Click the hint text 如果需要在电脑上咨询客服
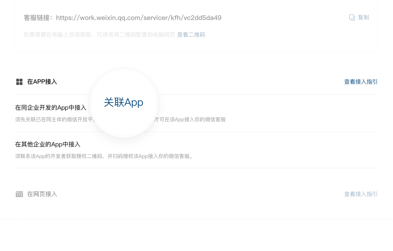 tap(99, 35)
